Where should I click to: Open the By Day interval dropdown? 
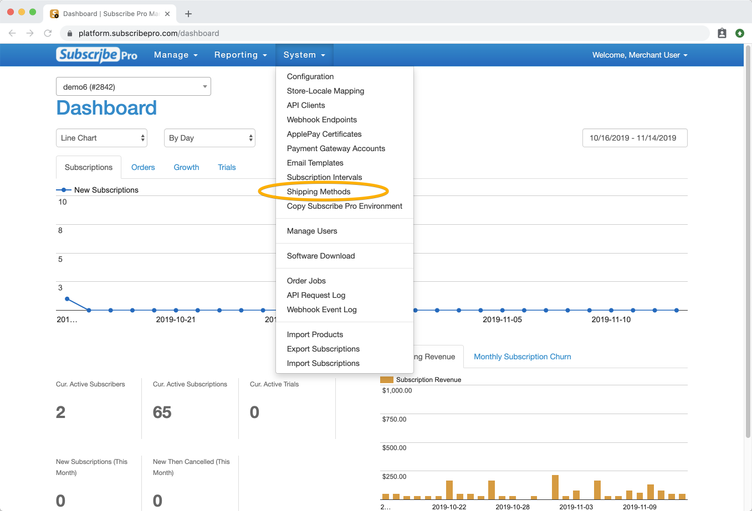point(209,138)
